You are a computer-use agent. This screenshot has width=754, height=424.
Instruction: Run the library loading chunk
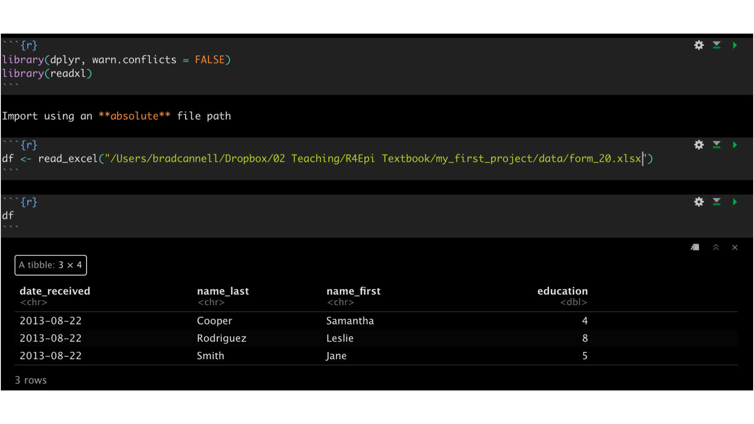tap(735, 45)
